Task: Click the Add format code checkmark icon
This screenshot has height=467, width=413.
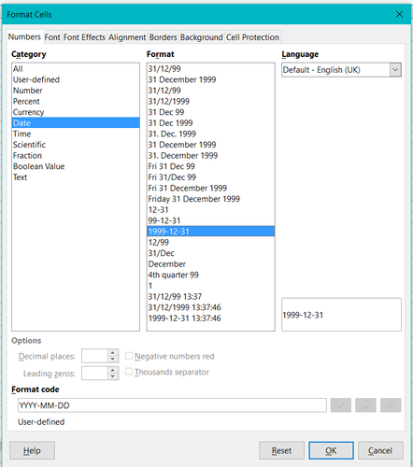Action: click(x=341, y=405)
